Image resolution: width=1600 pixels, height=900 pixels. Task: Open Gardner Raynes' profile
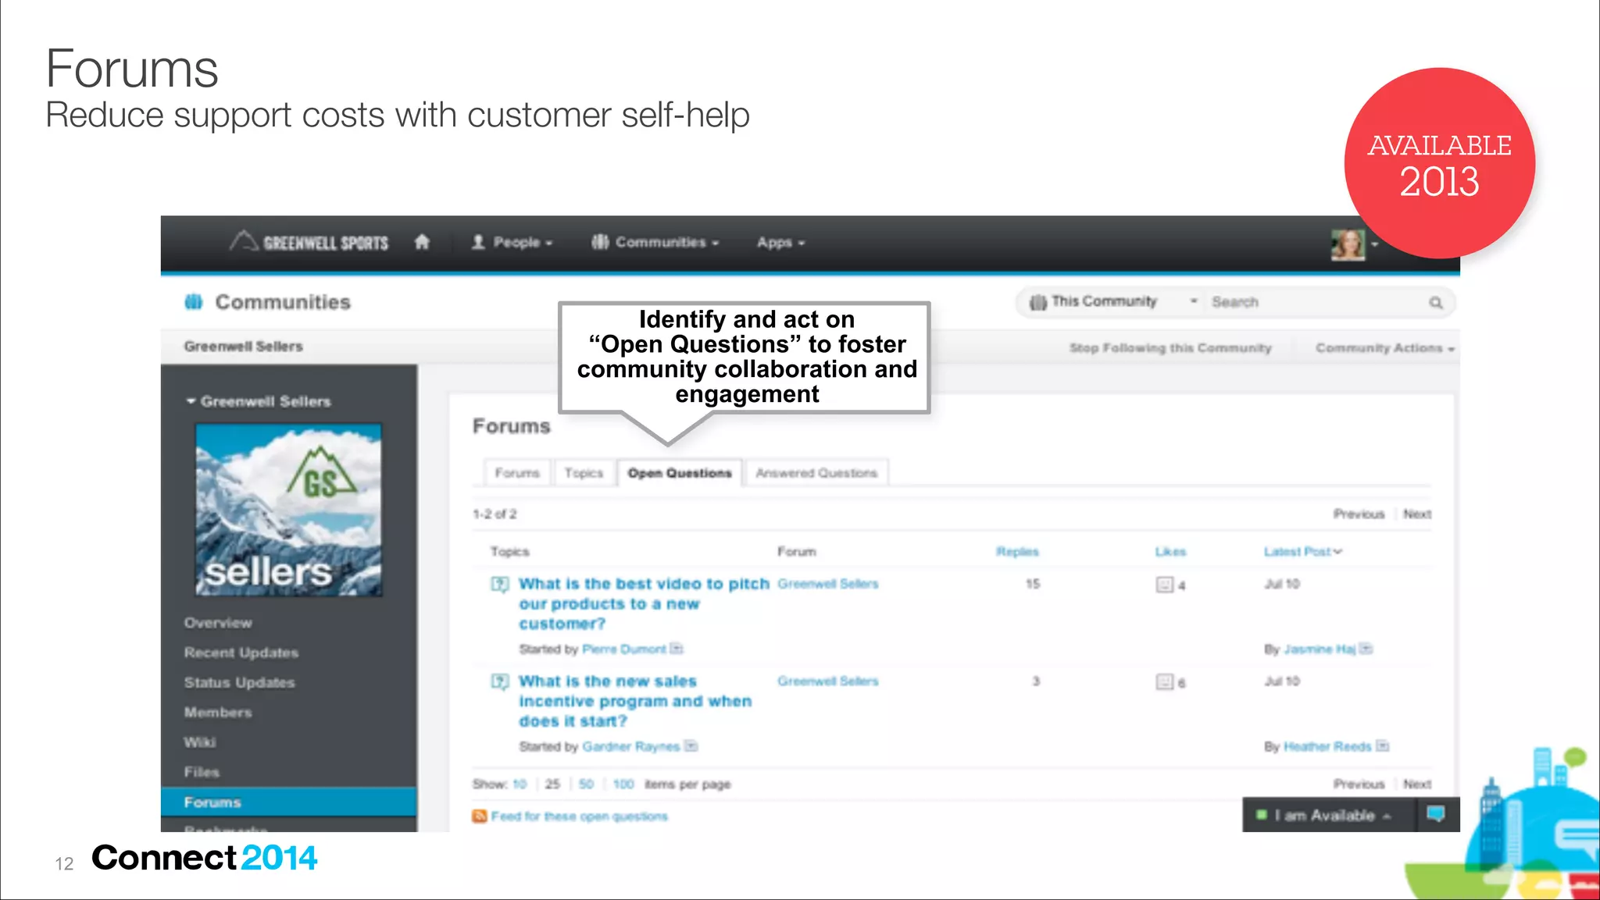click(x=631, y=747)
